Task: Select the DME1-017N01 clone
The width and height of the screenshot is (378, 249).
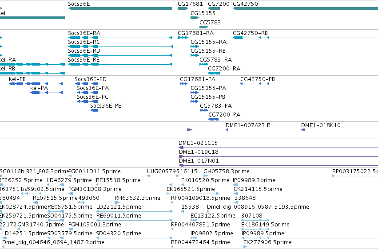Action: click(278, 165)
